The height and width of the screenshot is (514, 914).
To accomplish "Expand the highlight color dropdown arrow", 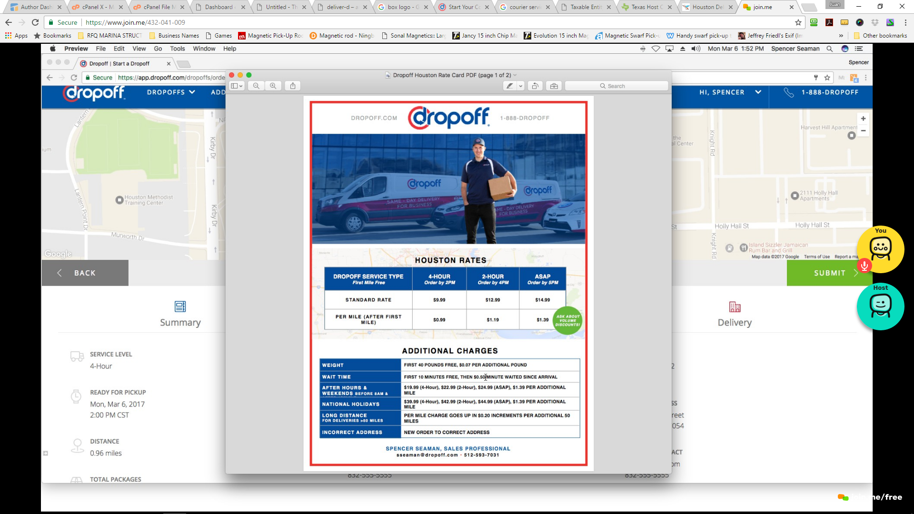I will coord(521,86).
